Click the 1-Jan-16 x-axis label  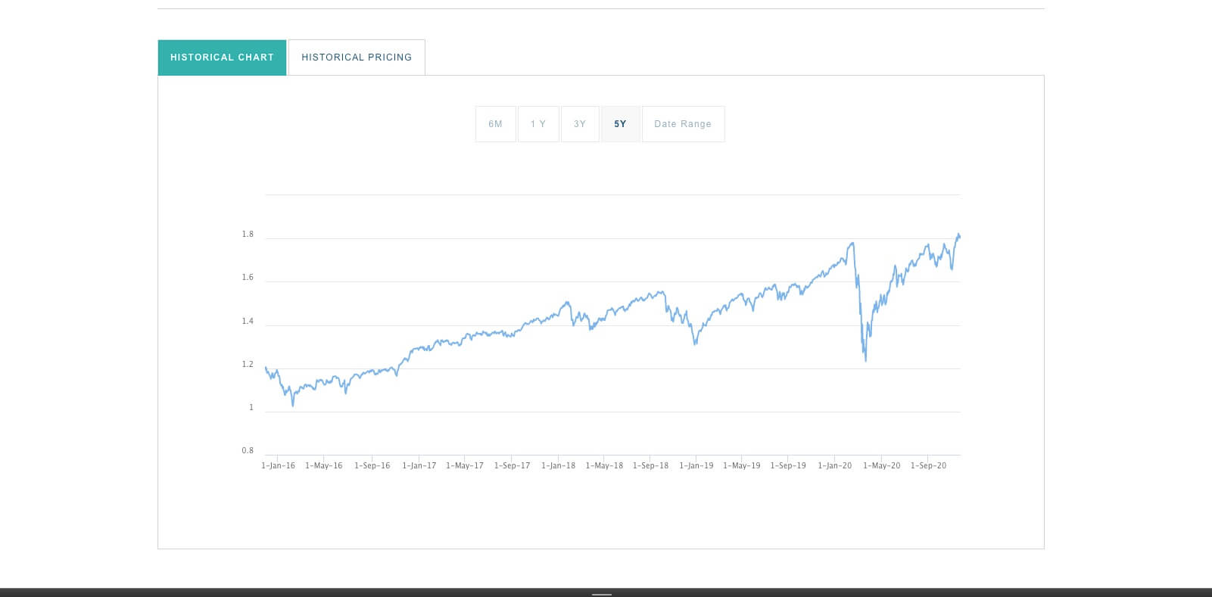(x=278, y=466)
